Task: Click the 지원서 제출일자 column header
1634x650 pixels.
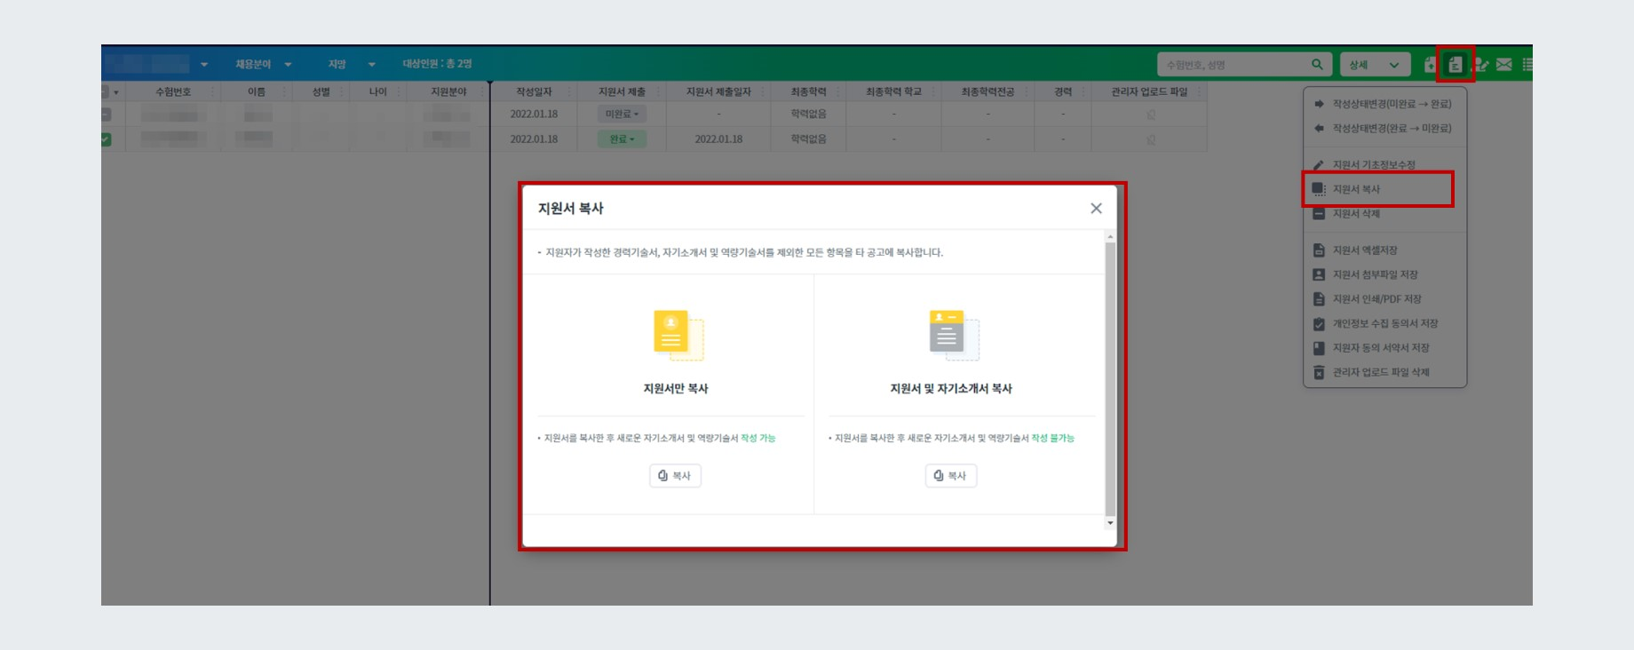Action: pyautogui.click(x=718, y=92)
